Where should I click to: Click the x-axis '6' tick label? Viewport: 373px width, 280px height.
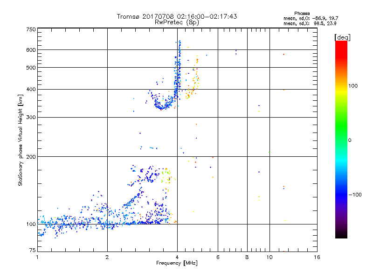pyautogui.click(x=218, y=257)
